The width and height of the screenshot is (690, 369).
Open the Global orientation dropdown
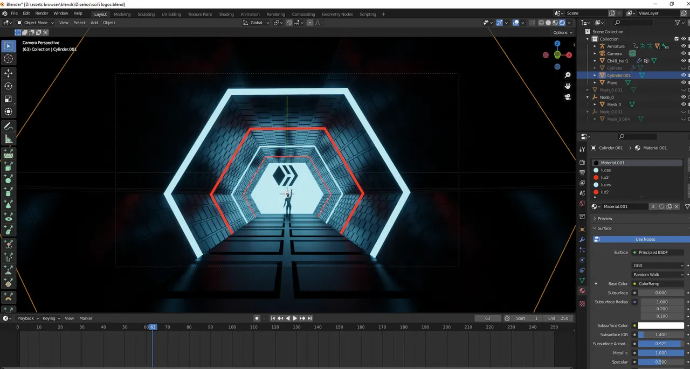(x=256, y=23)
